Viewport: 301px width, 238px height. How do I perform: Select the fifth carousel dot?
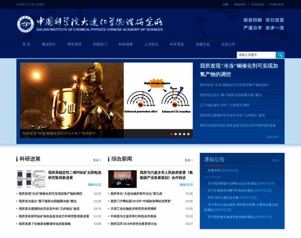188,134
